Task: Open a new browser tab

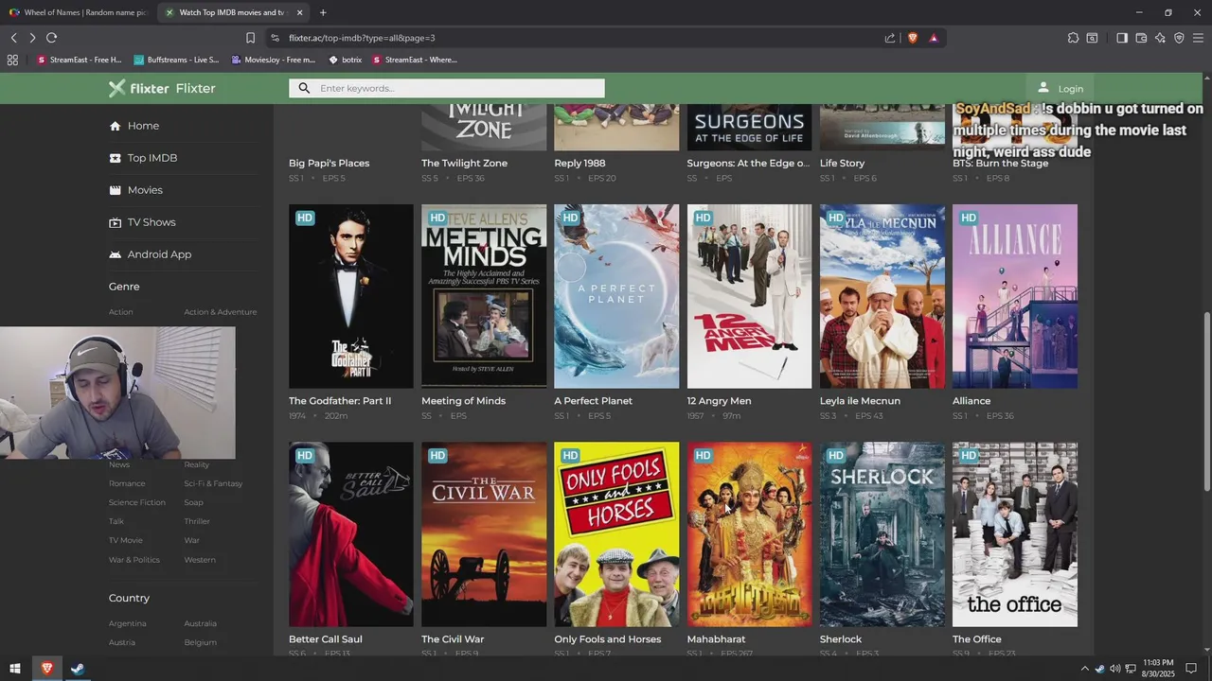Action: click(323, 12)
